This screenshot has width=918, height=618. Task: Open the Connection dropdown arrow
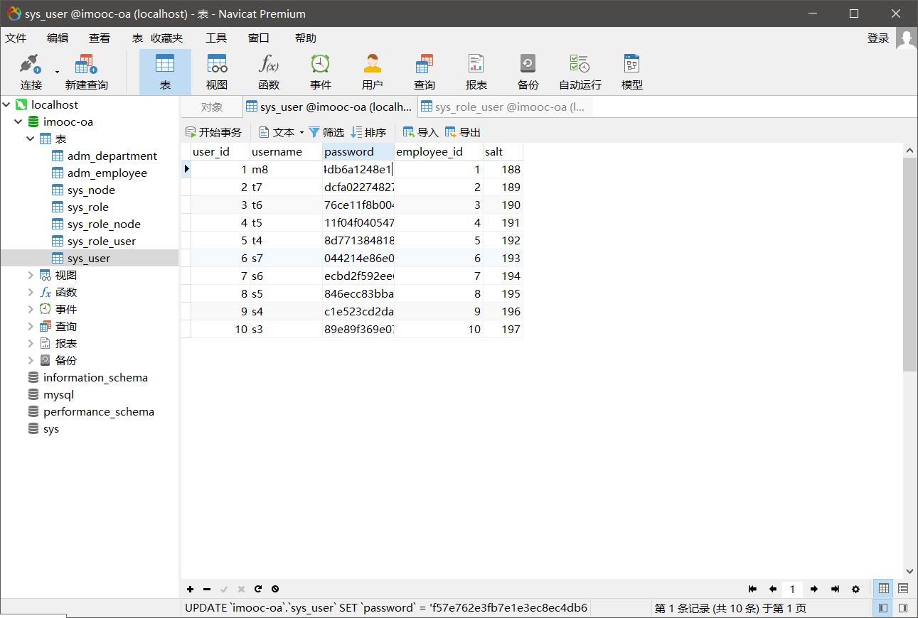tap(57, 72)
